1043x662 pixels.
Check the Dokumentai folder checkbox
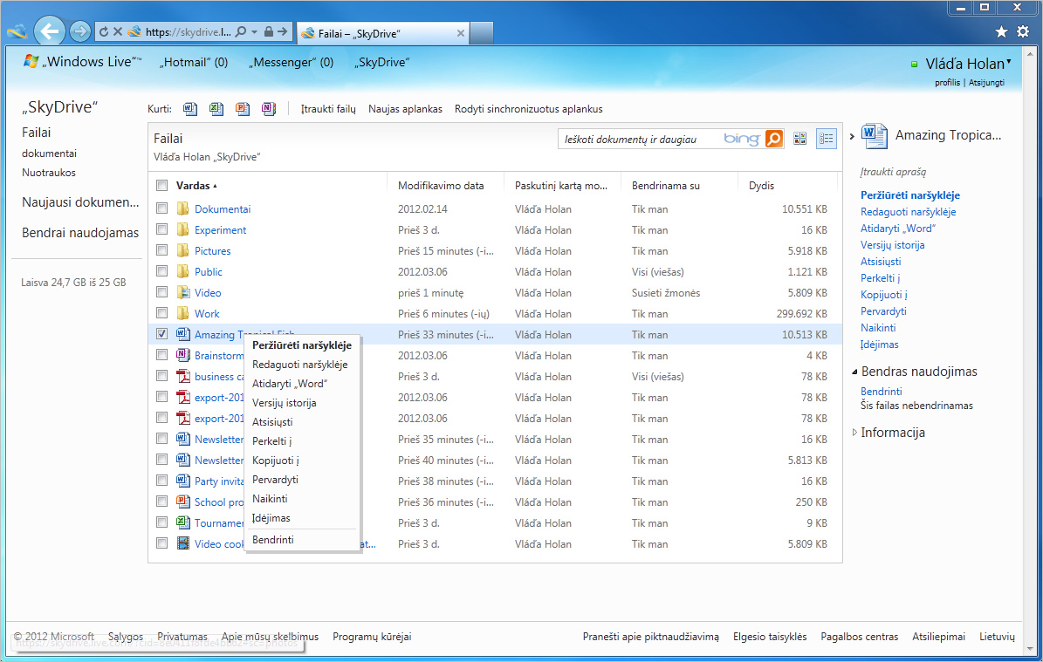point(161,208)
